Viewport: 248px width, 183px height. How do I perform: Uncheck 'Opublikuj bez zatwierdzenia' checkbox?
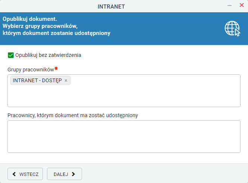(x=11, y=55)
